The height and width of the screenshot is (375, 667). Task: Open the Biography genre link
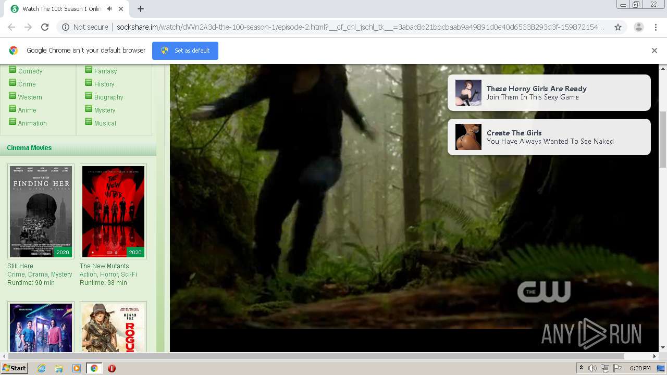click(109, 97)
